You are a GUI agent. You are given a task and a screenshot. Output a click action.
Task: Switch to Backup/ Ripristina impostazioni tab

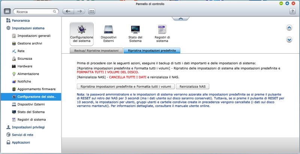[x=96, y=50]
